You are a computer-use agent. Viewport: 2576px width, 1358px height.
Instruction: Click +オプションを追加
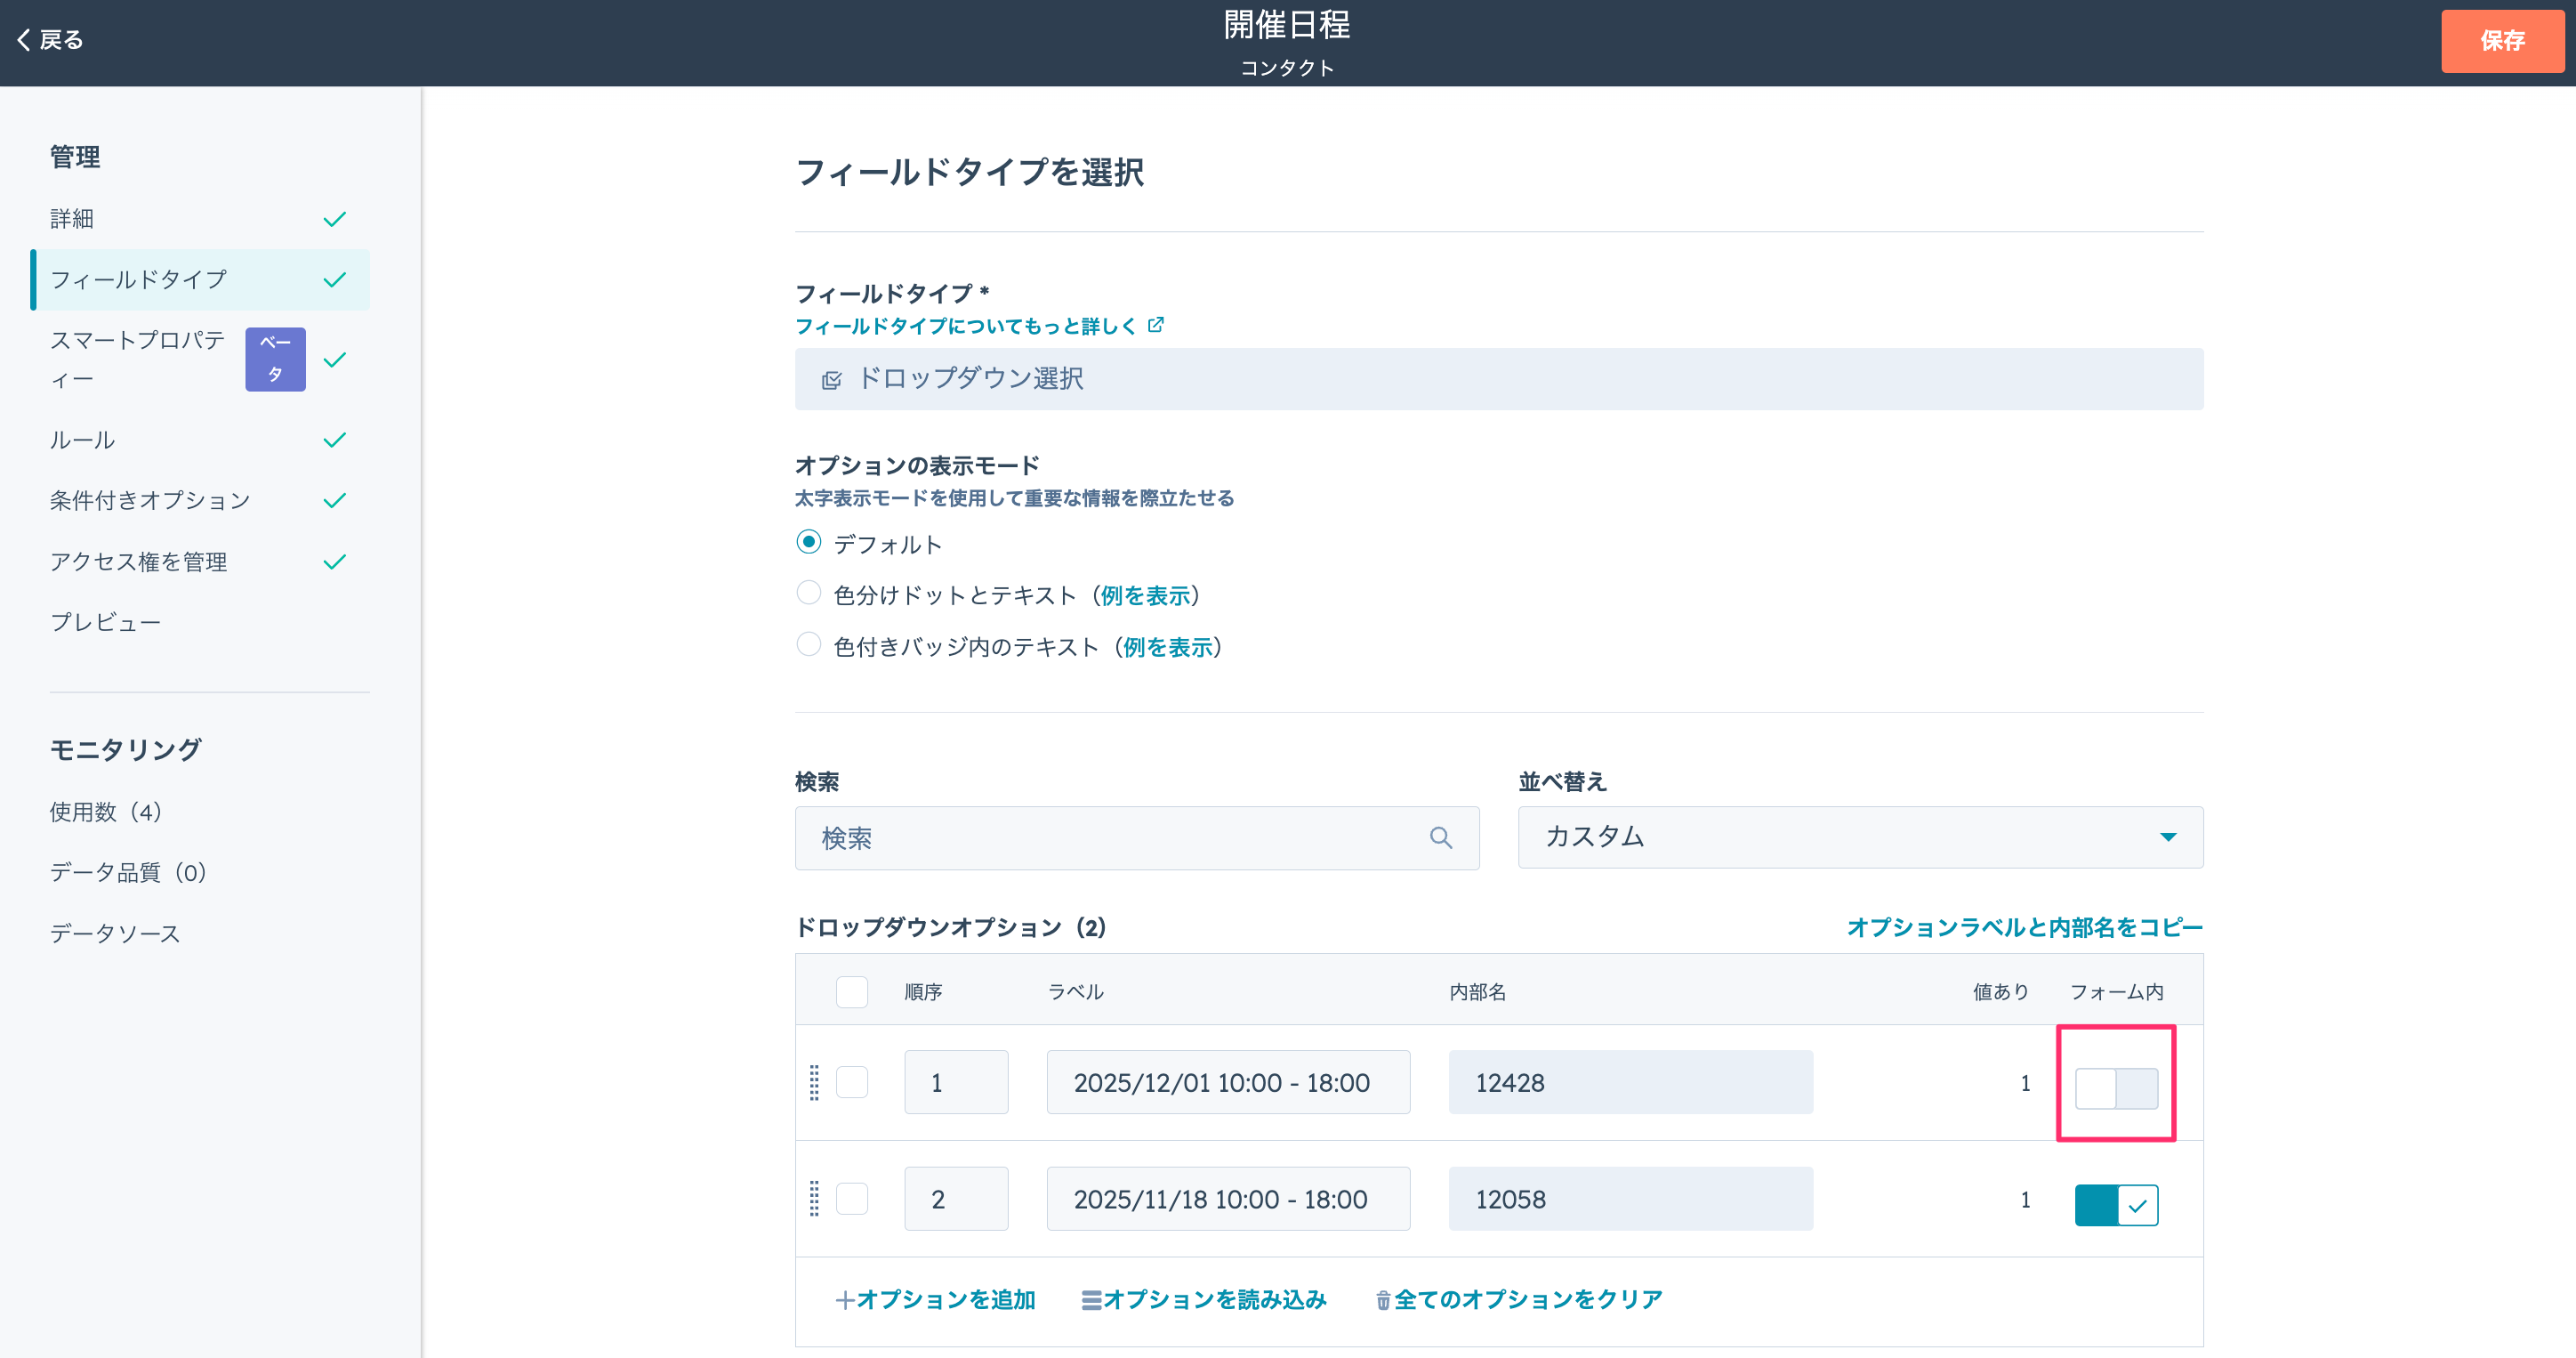[x=935, y=1300]
